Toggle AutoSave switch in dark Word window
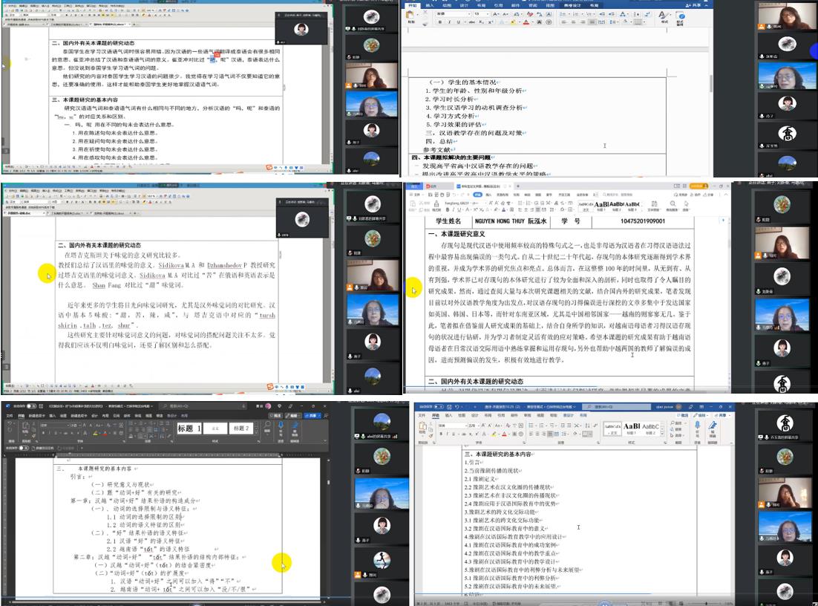 31,406
